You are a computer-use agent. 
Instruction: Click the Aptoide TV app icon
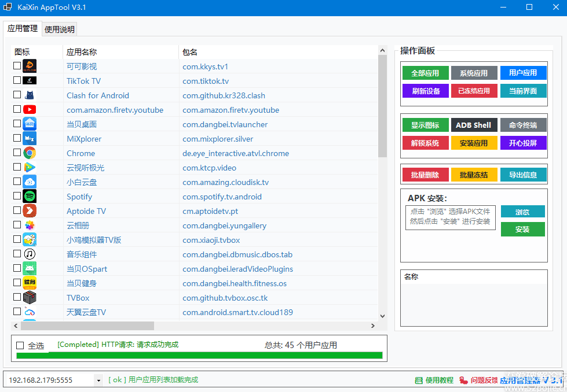pyautogui.click(x=30, y=210)
